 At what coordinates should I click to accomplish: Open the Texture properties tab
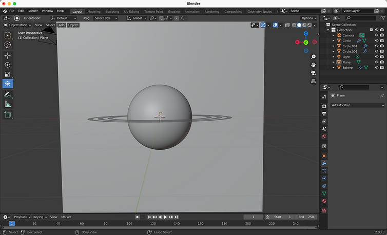324,210
